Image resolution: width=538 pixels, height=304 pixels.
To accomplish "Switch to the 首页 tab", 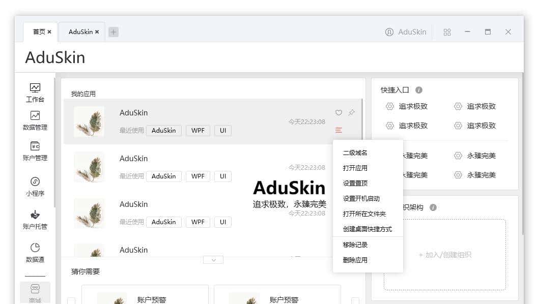I will coord(39,32).
